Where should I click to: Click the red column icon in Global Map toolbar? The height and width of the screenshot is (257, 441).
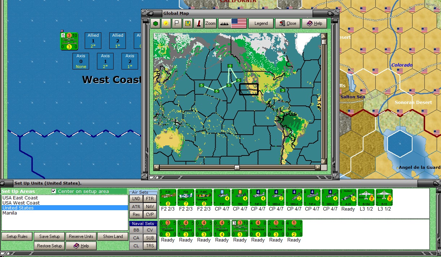click(198, 23)
